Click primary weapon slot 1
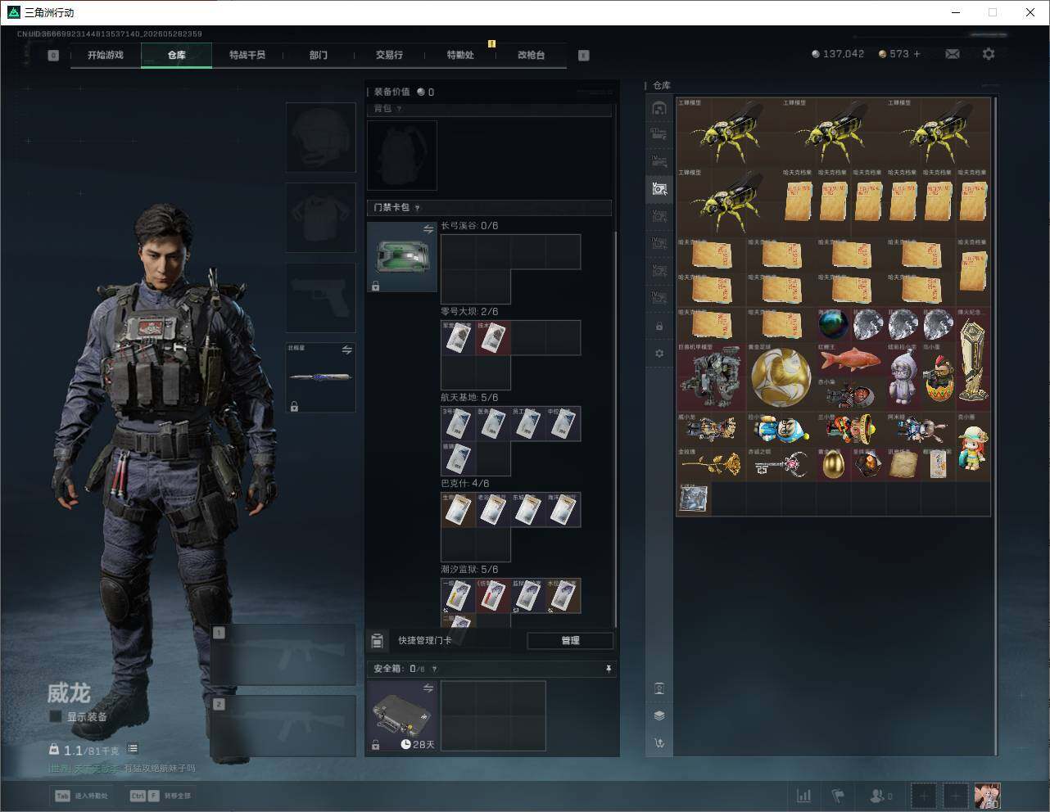 tap(283, 655)
